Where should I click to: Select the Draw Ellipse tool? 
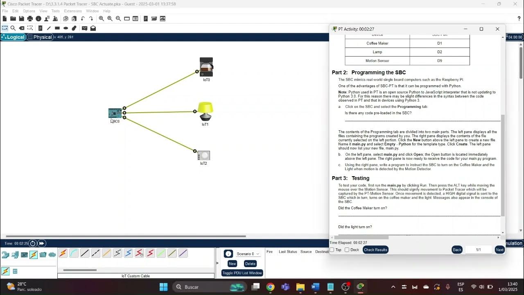click(x=65, y=28)
